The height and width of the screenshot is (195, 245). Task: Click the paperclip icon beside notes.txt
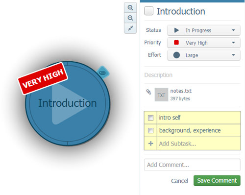point(148,92)
